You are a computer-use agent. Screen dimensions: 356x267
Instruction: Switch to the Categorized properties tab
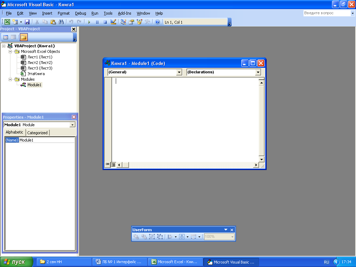click(37, 133)
